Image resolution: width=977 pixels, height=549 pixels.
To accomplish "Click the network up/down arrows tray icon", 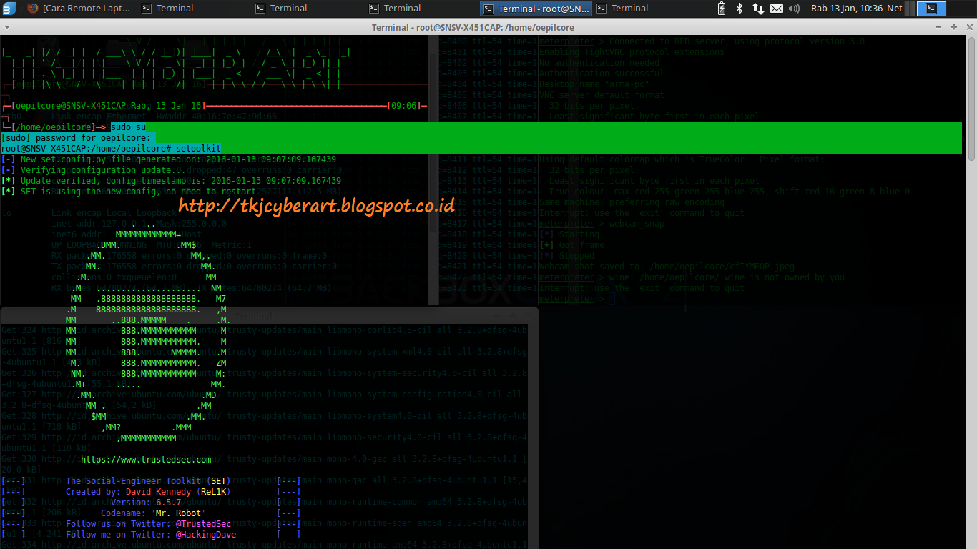I will 757,9.
